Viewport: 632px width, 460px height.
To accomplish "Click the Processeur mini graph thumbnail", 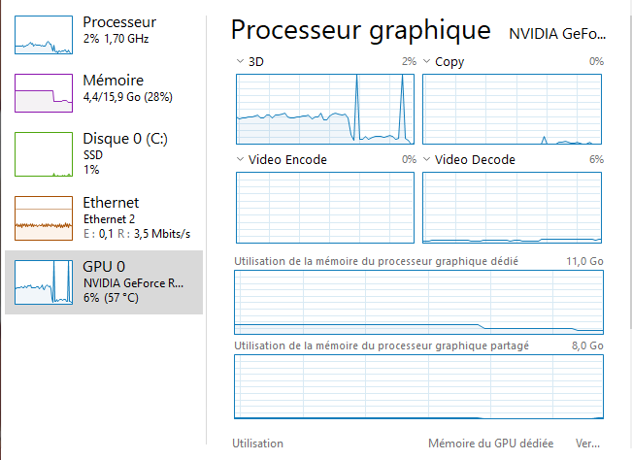I will pyautogui.click(x=44, y=34).
